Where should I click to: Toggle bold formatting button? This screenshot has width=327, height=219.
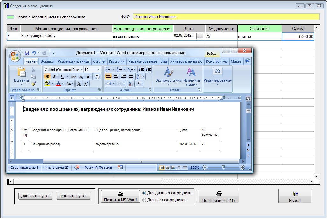click(47, 76)
